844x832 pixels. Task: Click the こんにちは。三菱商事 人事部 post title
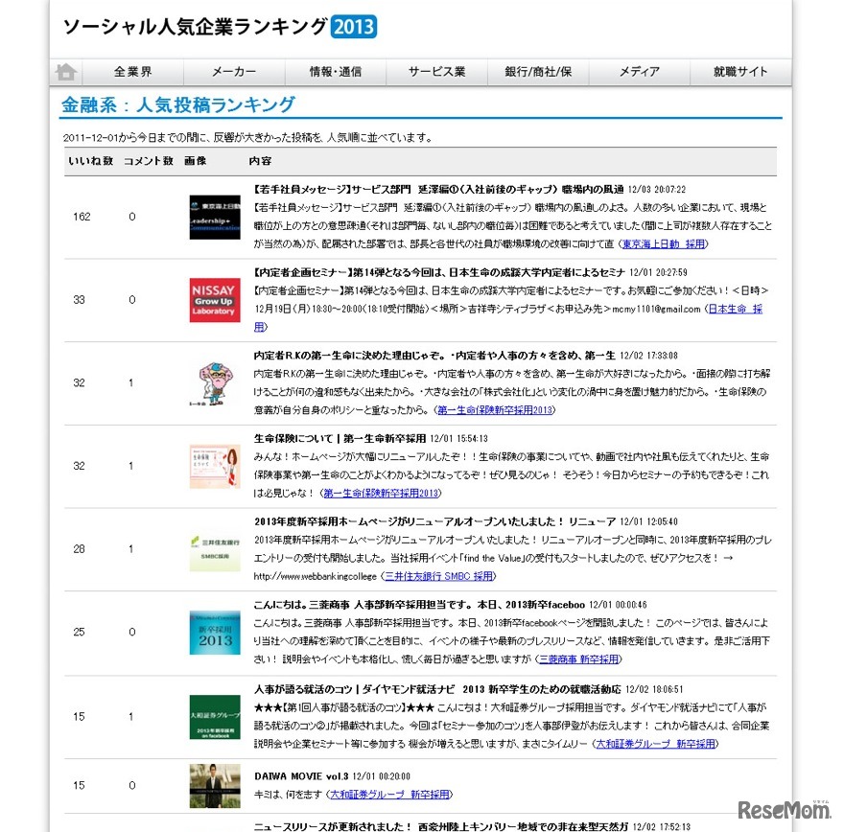(419, 605)
